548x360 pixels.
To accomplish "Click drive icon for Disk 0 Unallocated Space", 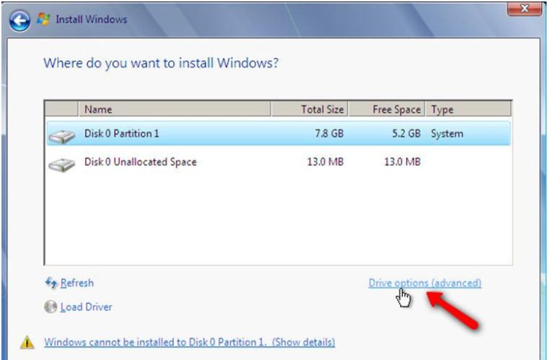I will [x=61, y=164].
